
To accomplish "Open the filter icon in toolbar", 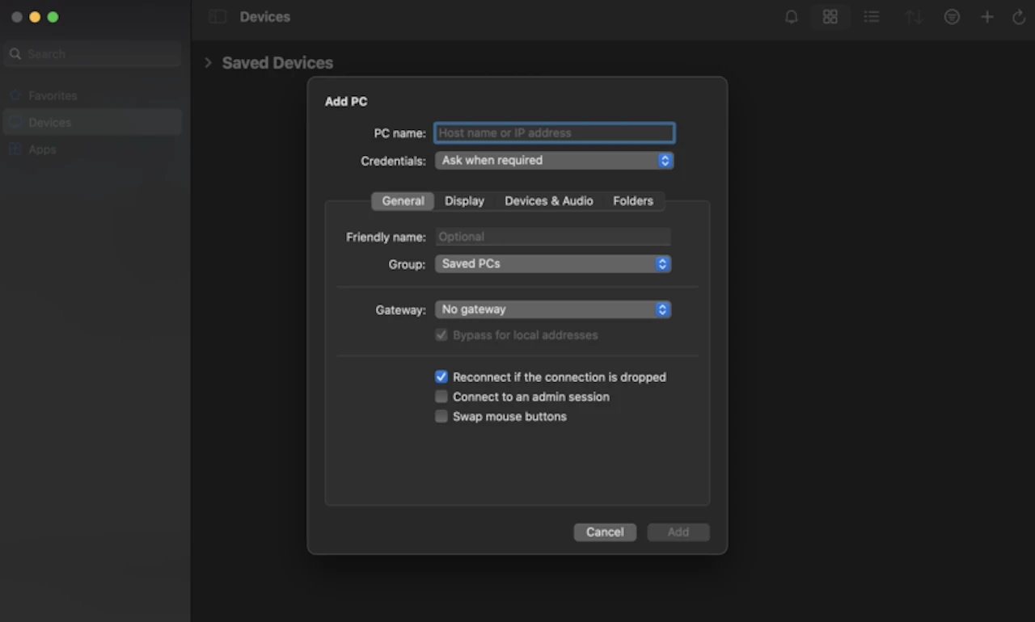I will (953, 17).
